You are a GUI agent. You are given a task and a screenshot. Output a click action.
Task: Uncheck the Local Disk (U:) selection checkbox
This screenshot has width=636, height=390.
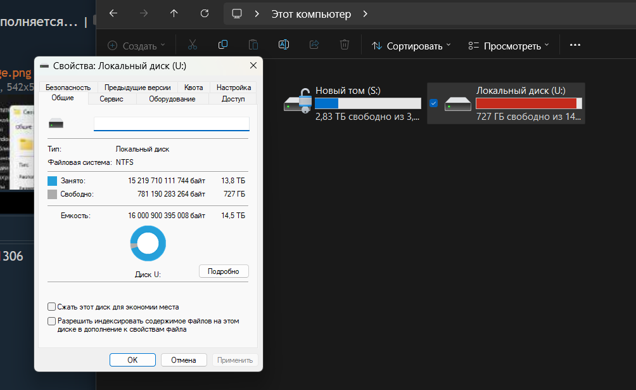tap(434, 103)
